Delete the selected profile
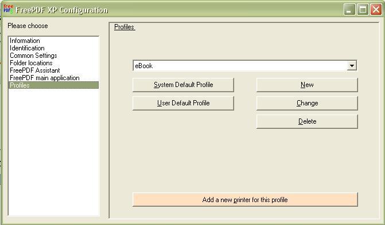 pyautogui.click(x=307, y=121)
